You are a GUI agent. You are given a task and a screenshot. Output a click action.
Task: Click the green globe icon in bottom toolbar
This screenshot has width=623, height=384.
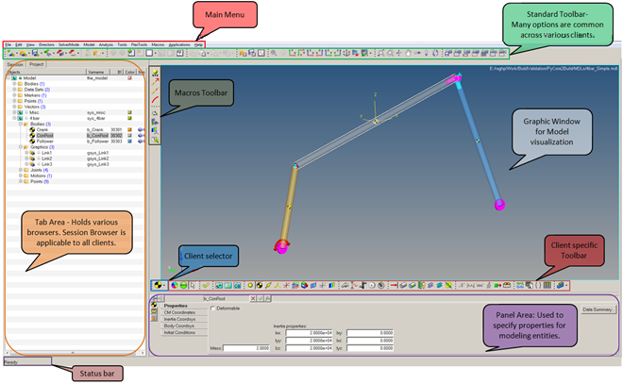click(183, 285)
